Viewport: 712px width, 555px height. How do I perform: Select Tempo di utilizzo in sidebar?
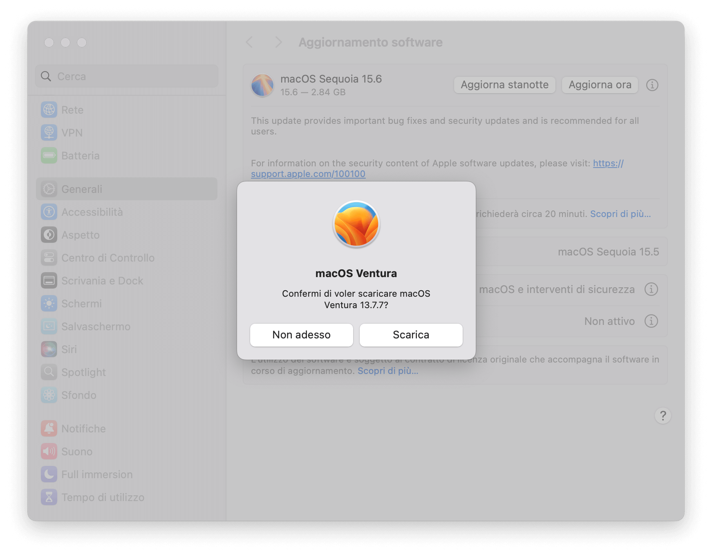(127, 497)
